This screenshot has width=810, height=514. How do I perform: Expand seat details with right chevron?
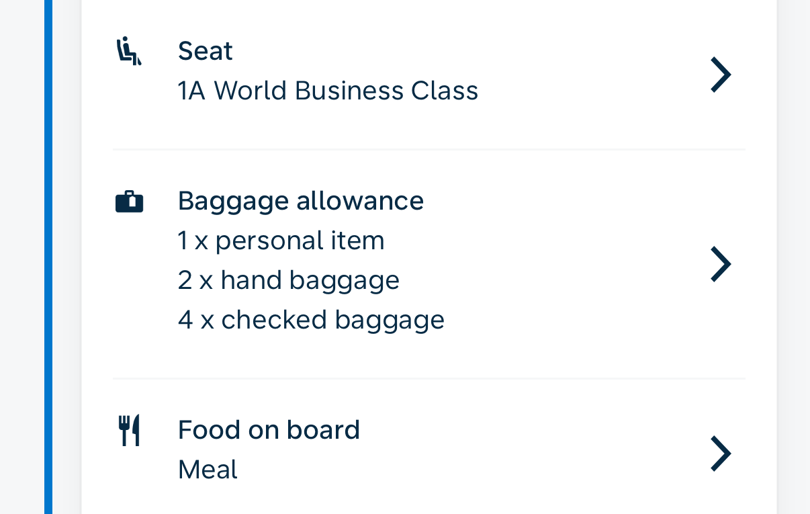click(720, 74)
